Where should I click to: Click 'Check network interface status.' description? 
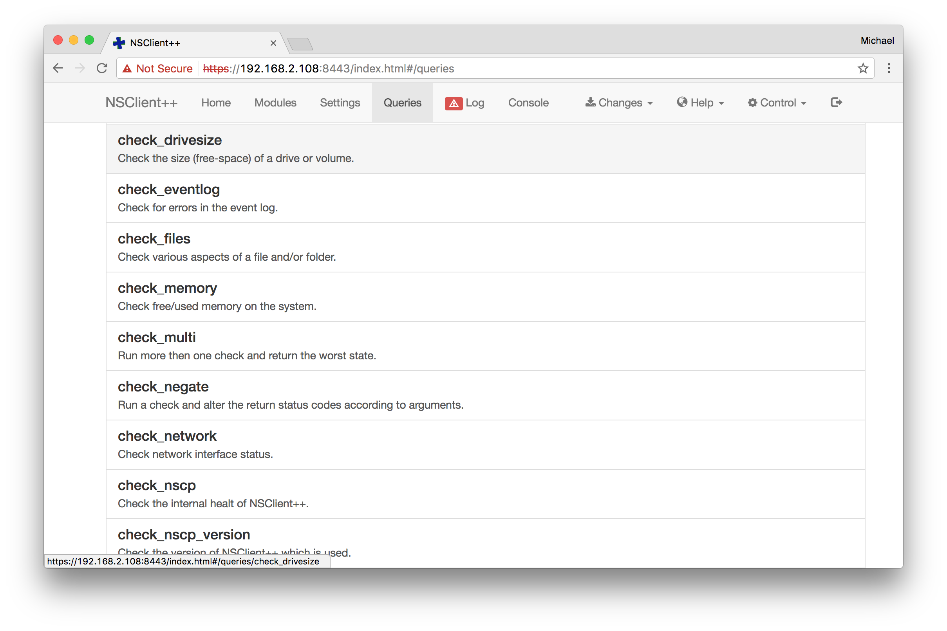pyautogui.click(x=195, y=454)
